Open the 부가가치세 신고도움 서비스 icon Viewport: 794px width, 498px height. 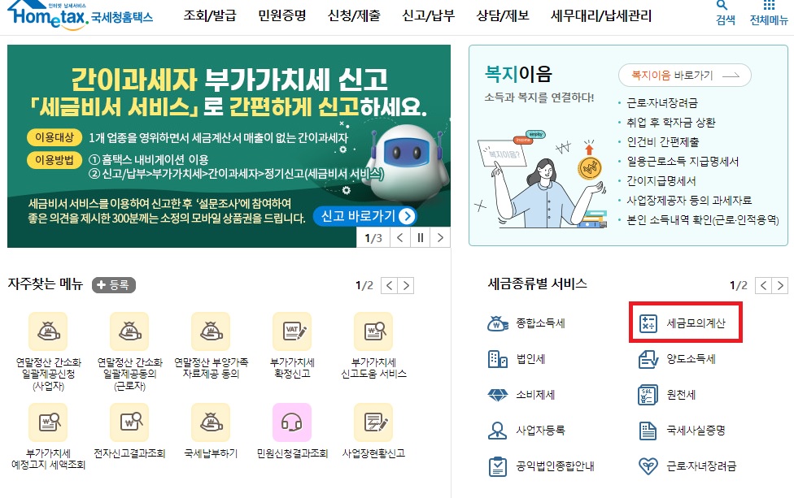tap(373, 331)
